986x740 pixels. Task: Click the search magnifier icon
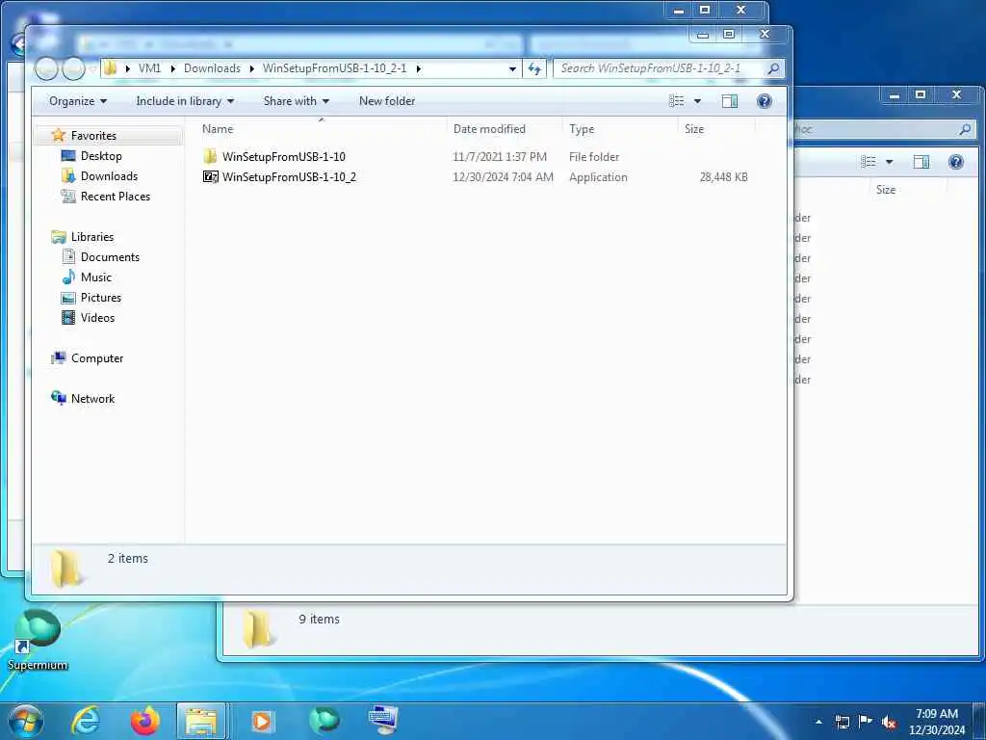774,68
